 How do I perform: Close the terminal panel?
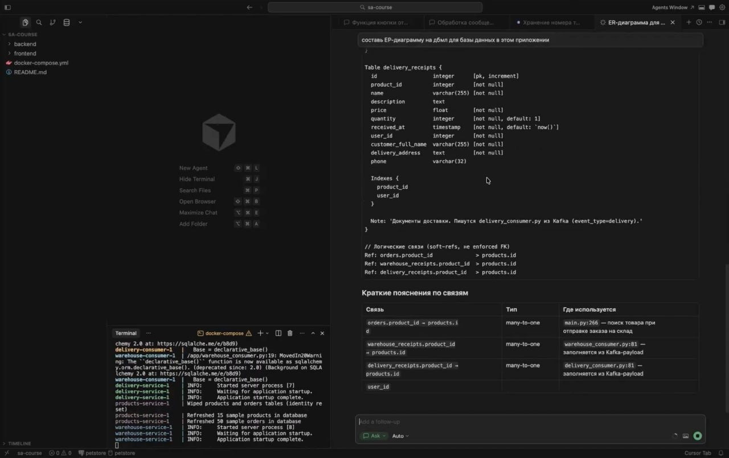(322, 333)
